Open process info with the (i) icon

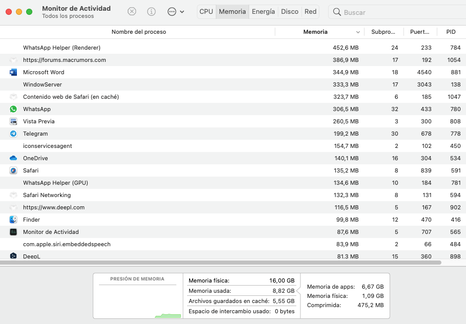(x=151, y=12)
